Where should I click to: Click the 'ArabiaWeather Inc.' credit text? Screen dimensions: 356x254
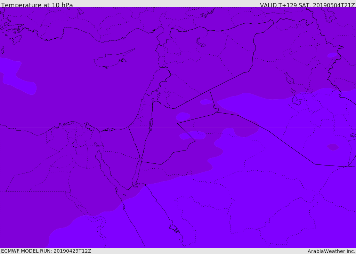(x=331, y=251)
